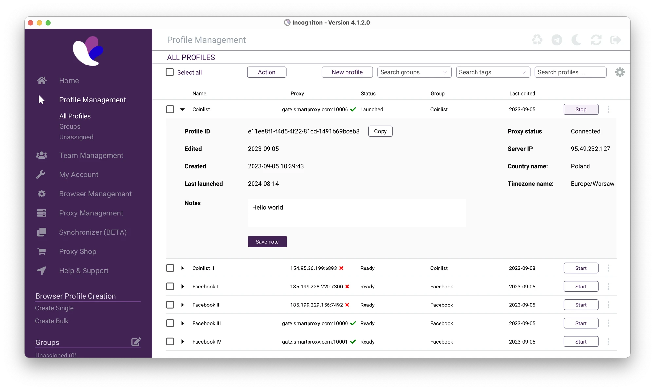The height and width of the screenshot is (390, 655).
Task: Open the Telegram icon in header
Action: point(557,40)
